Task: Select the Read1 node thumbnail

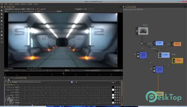Action: pyautogui.click(x=143, y=31)
